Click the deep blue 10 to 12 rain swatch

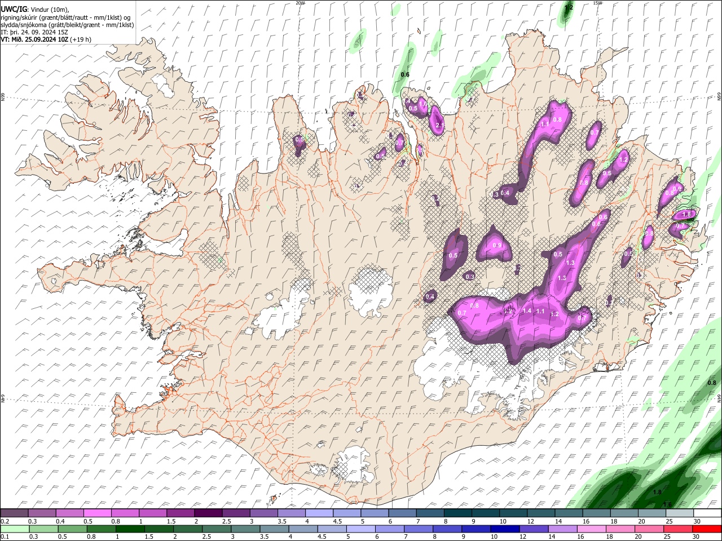505,529
